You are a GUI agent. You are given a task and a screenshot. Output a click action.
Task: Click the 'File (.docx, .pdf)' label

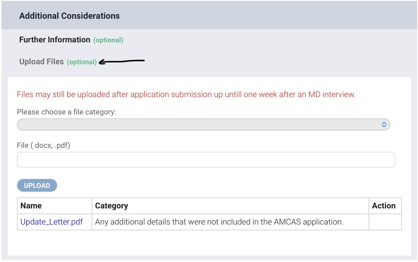[x=44, y=145]
